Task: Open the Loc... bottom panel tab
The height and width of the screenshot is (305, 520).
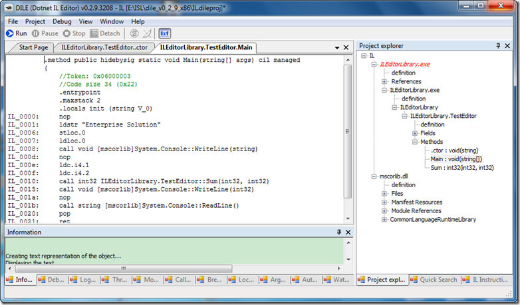Action: coord(242,280)
